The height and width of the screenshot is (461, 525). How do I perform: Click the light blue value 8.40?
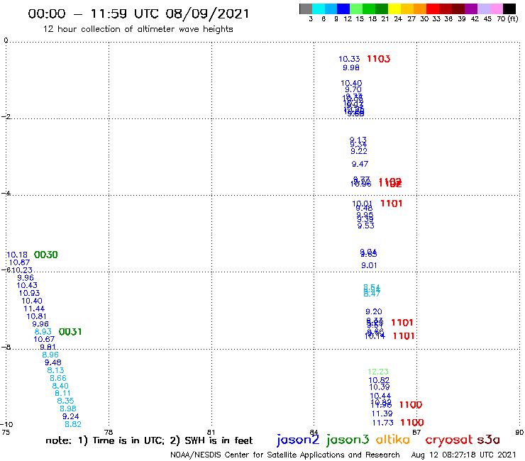pyautogui.click(x=60, y=386)
